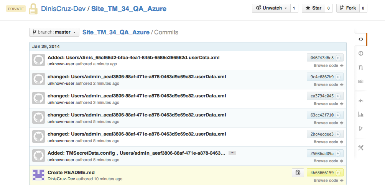The height and width of the screenshot is (194, 385).
Task: Expand truncated TMSecretData.config commit message
Action: pyautogui.click(x=232, y=153)
